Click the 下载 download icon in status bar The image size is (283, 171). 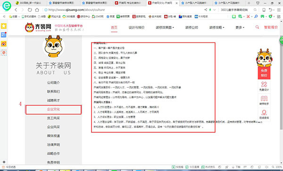click(x=236, y=167)
